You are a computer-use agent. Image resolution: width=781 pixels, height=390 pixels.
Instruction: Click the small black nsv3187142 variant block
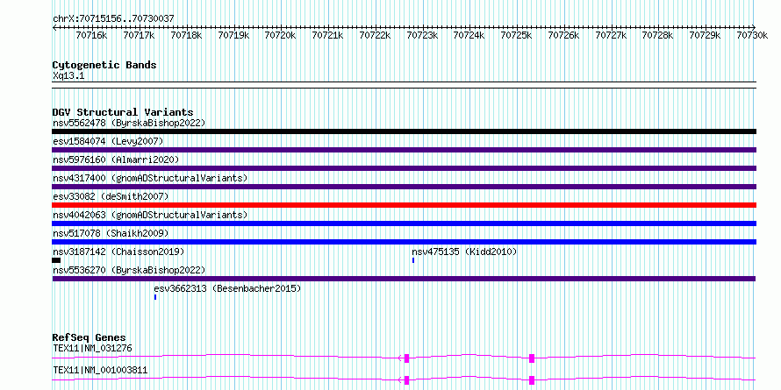click(56, 260)
